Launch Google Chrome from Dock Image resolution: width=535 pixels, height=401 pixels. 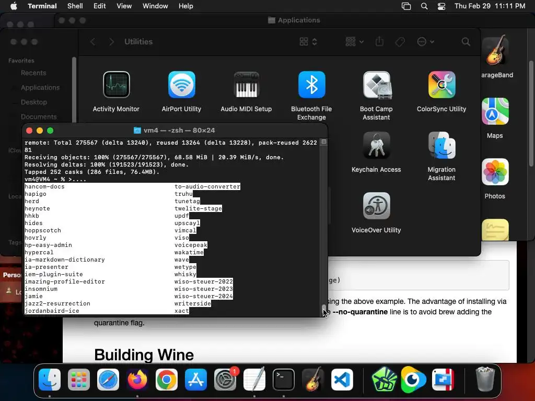pos(167,380)
